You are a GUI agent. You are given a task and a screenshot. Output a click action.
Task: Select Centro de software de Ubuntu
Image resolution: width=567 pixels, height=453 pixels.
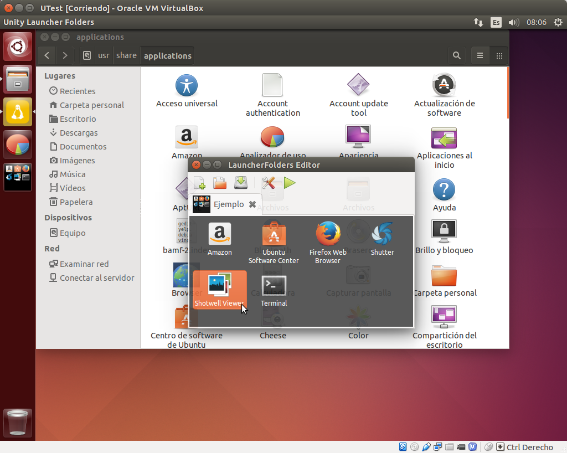pyautogui.click(x=187, y=327)
